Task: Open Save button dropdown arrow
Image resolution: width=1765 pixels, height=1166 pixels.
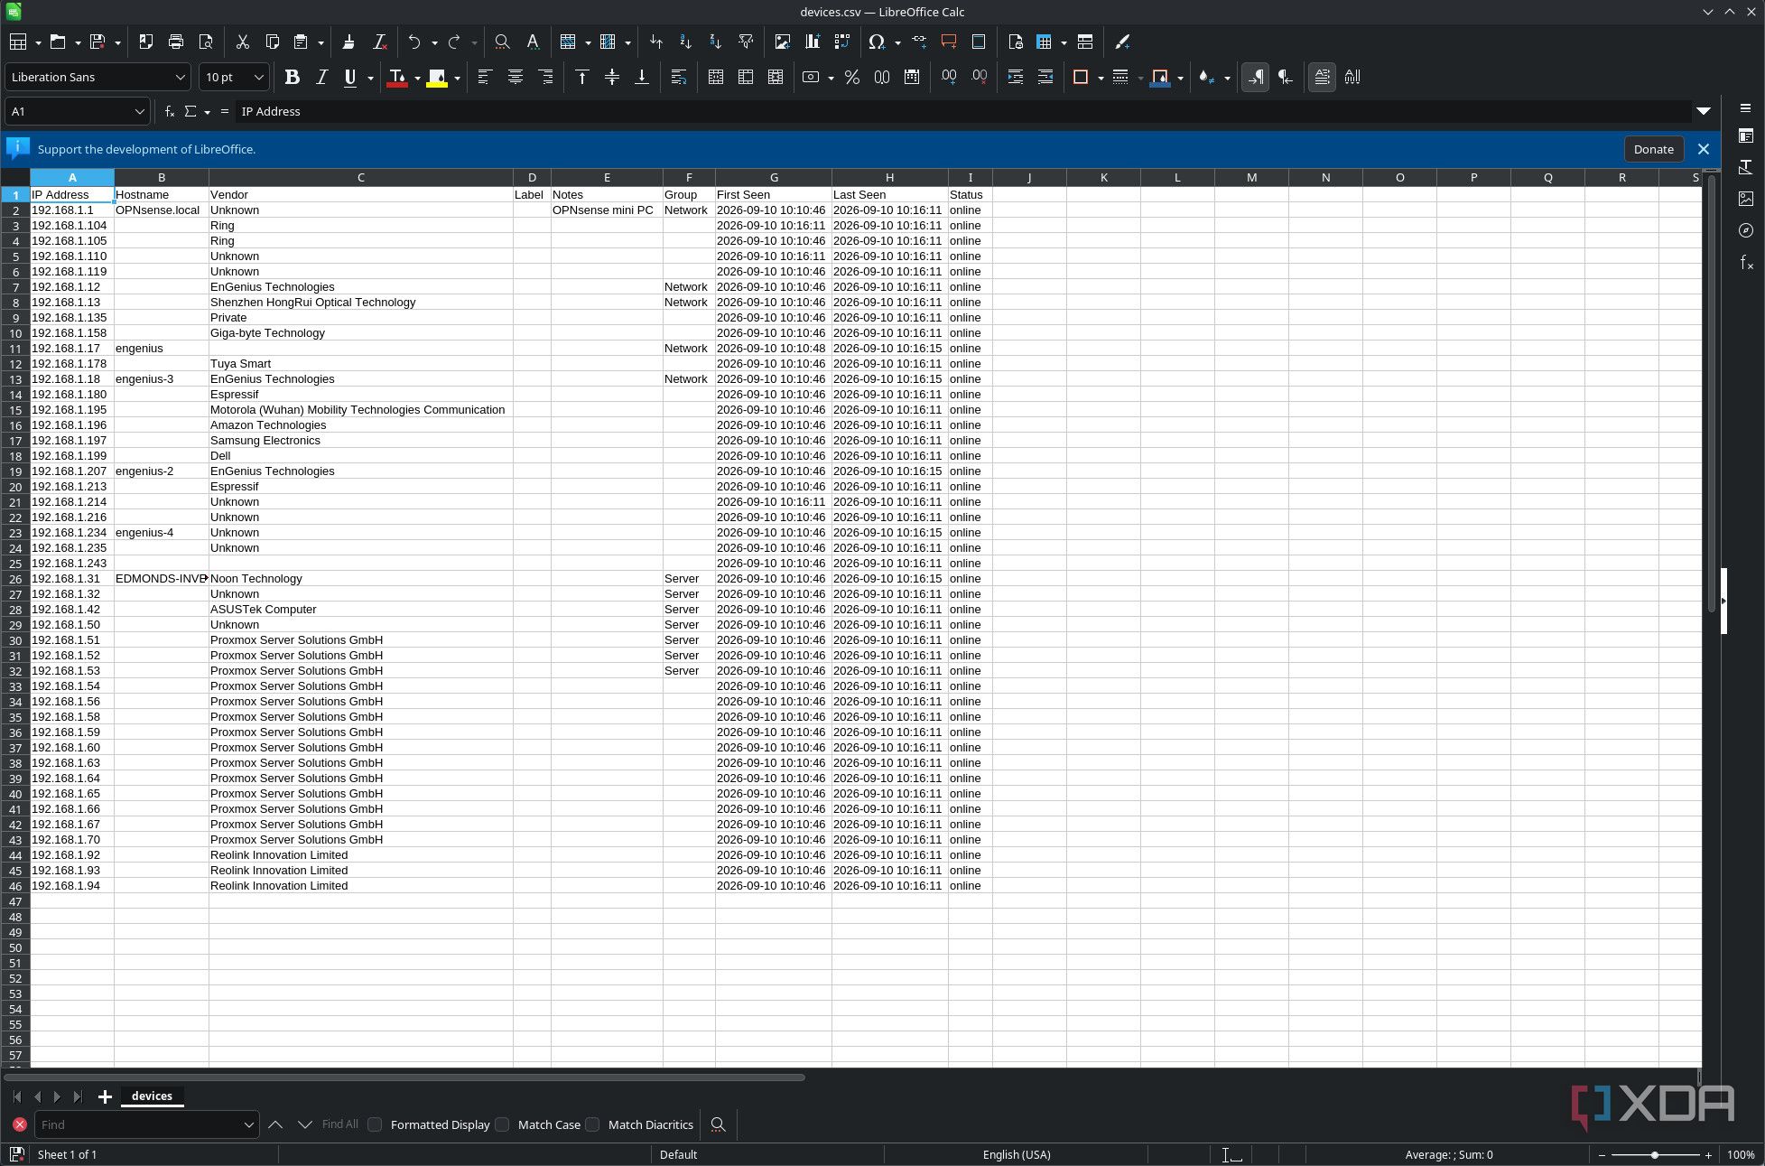Action: click(x=117, y=42)
